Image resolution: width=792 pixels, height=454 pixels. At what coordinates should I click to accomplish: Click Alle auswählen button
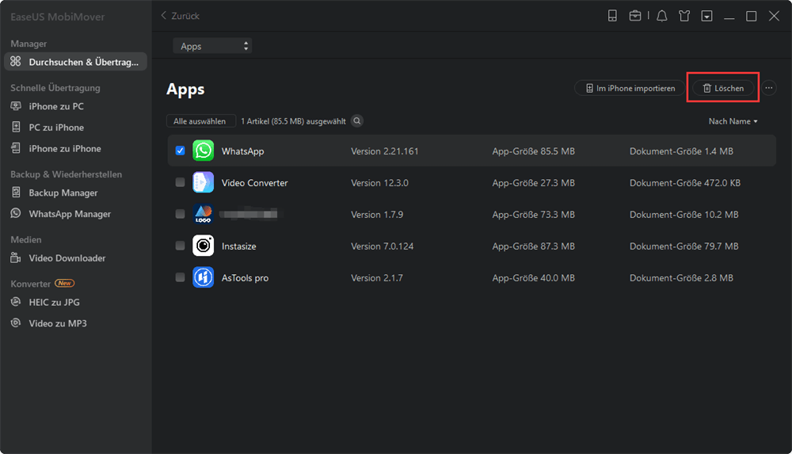point(200,121)
